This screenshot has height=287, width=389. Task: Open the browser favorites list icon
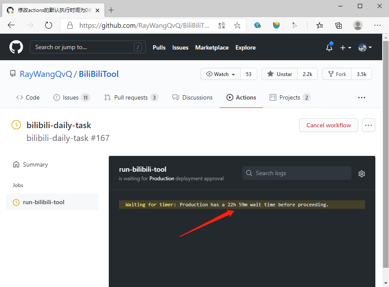point(319,25)
